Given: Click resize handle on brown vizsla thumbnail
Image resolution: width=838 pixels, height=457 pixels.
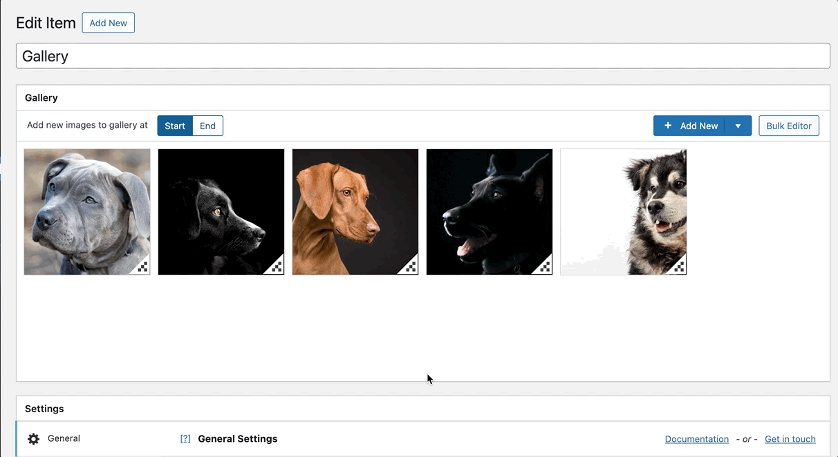Looking at the screenshot, I should pyautogui.click(x=411, y=267).
